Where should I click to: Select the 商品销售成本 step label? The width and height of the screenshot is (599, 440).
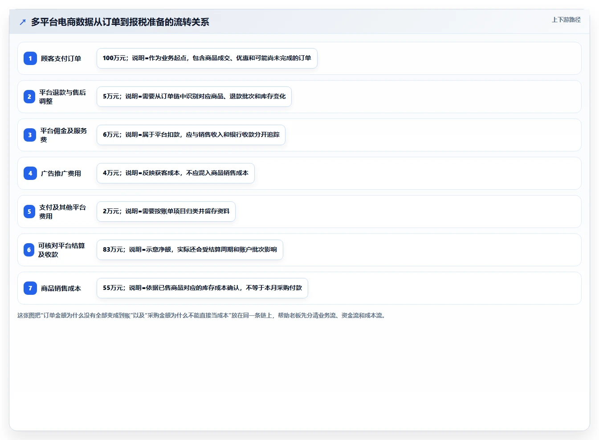(61, 288)
